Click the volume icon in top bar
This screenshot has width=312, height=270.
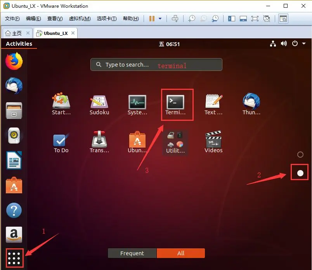point(284,43)
